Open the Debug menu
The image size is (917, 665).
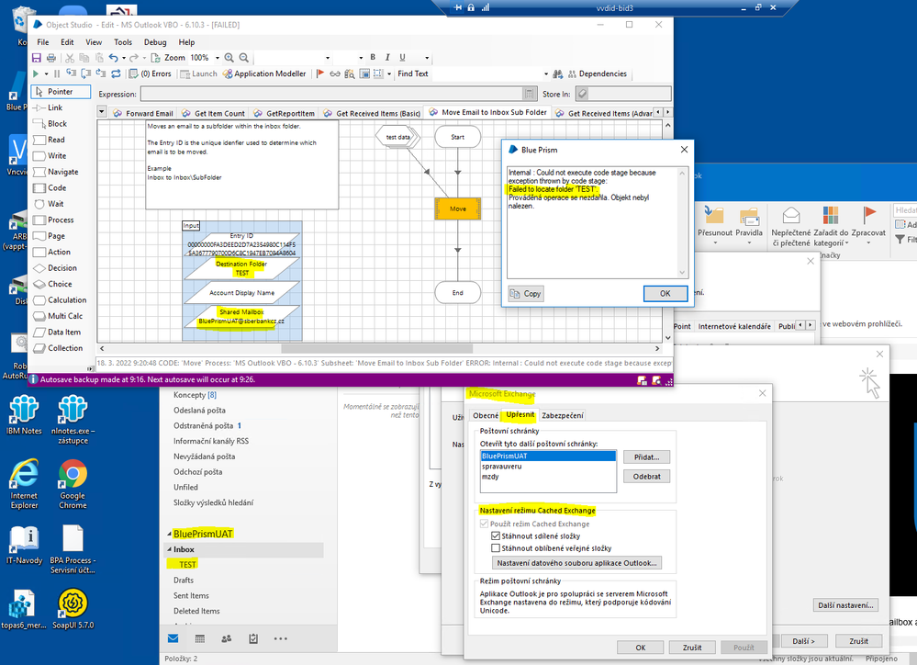coord(155,42)
